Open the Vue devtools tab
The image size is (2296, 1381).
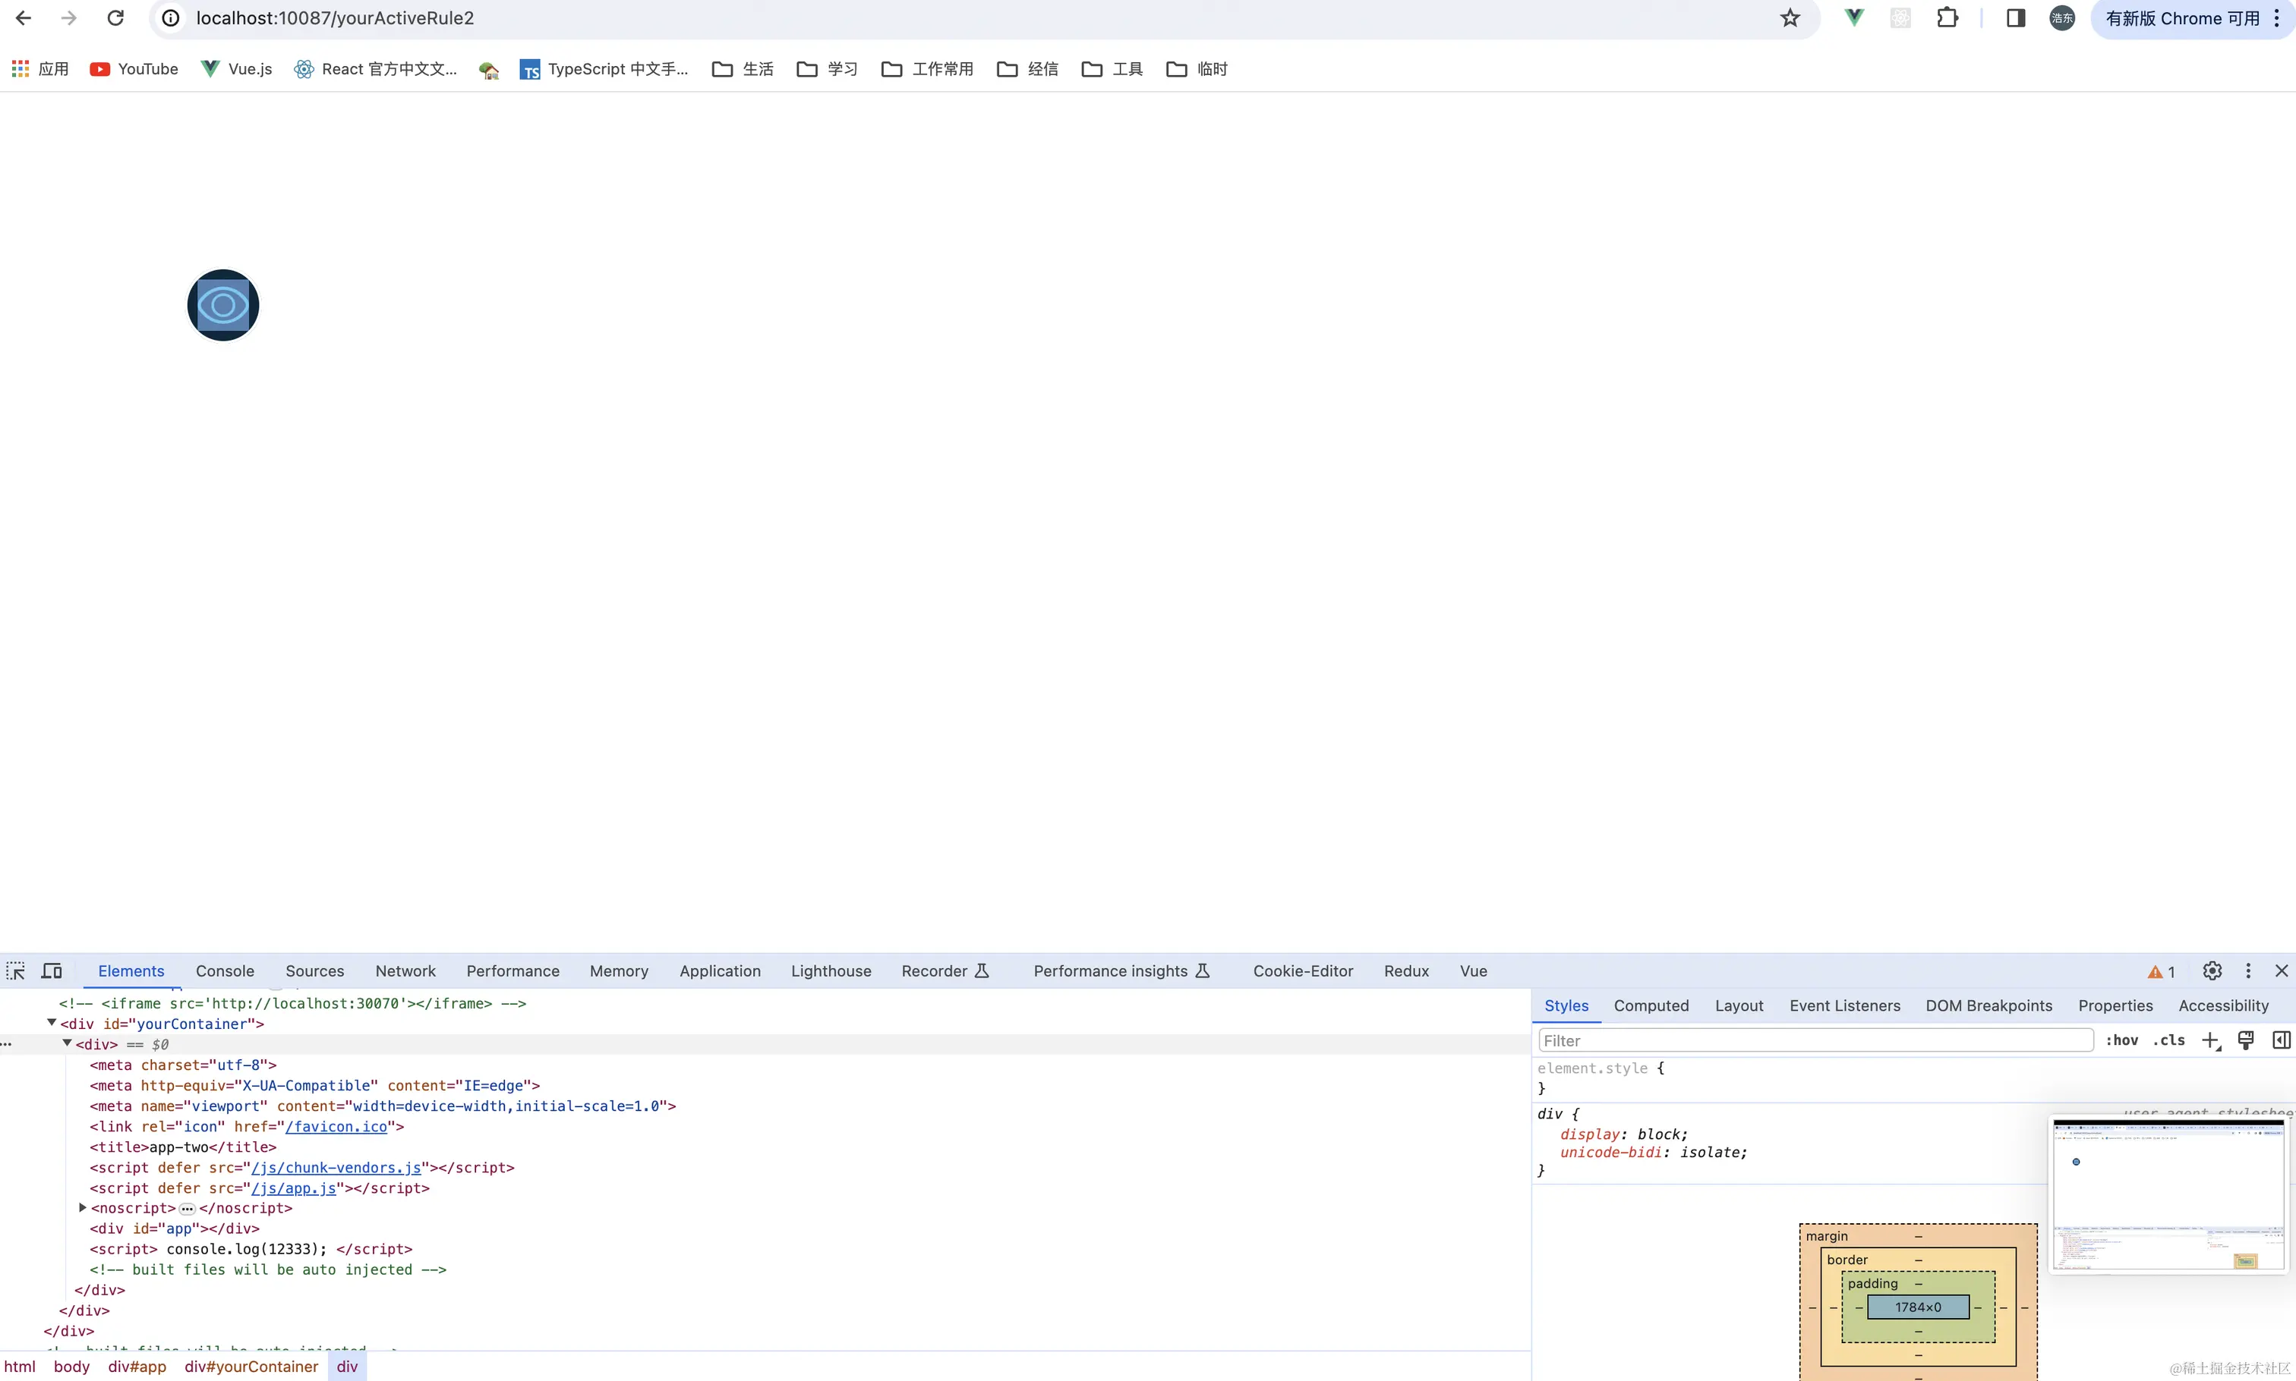point(1473,971)
